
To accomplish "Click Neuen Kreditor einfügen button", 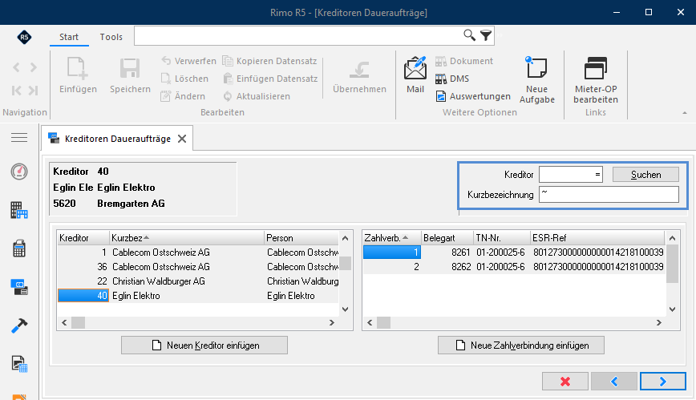I will tap(204, 345).
